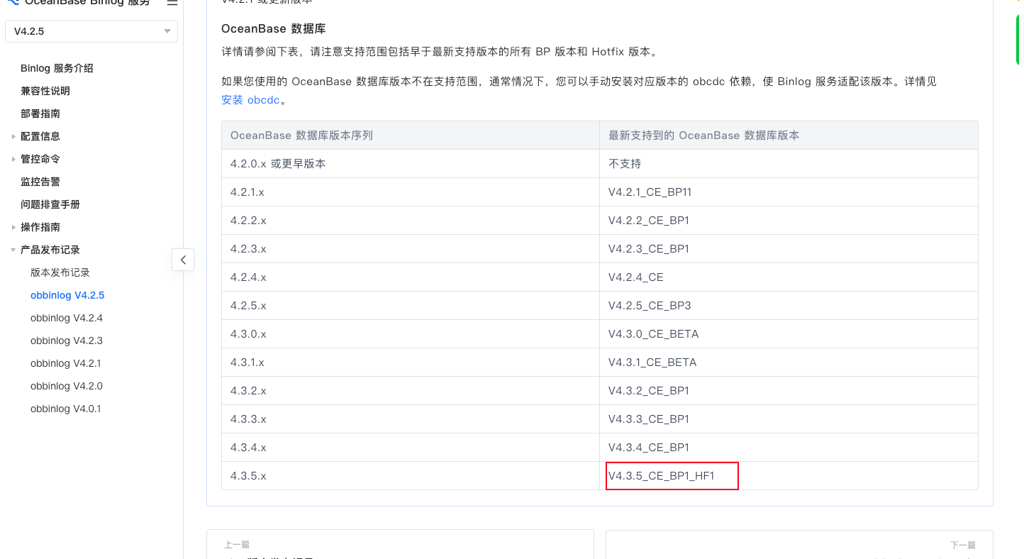Open obbinlog V4.2.3 release notes

click(x=67, y=341)
